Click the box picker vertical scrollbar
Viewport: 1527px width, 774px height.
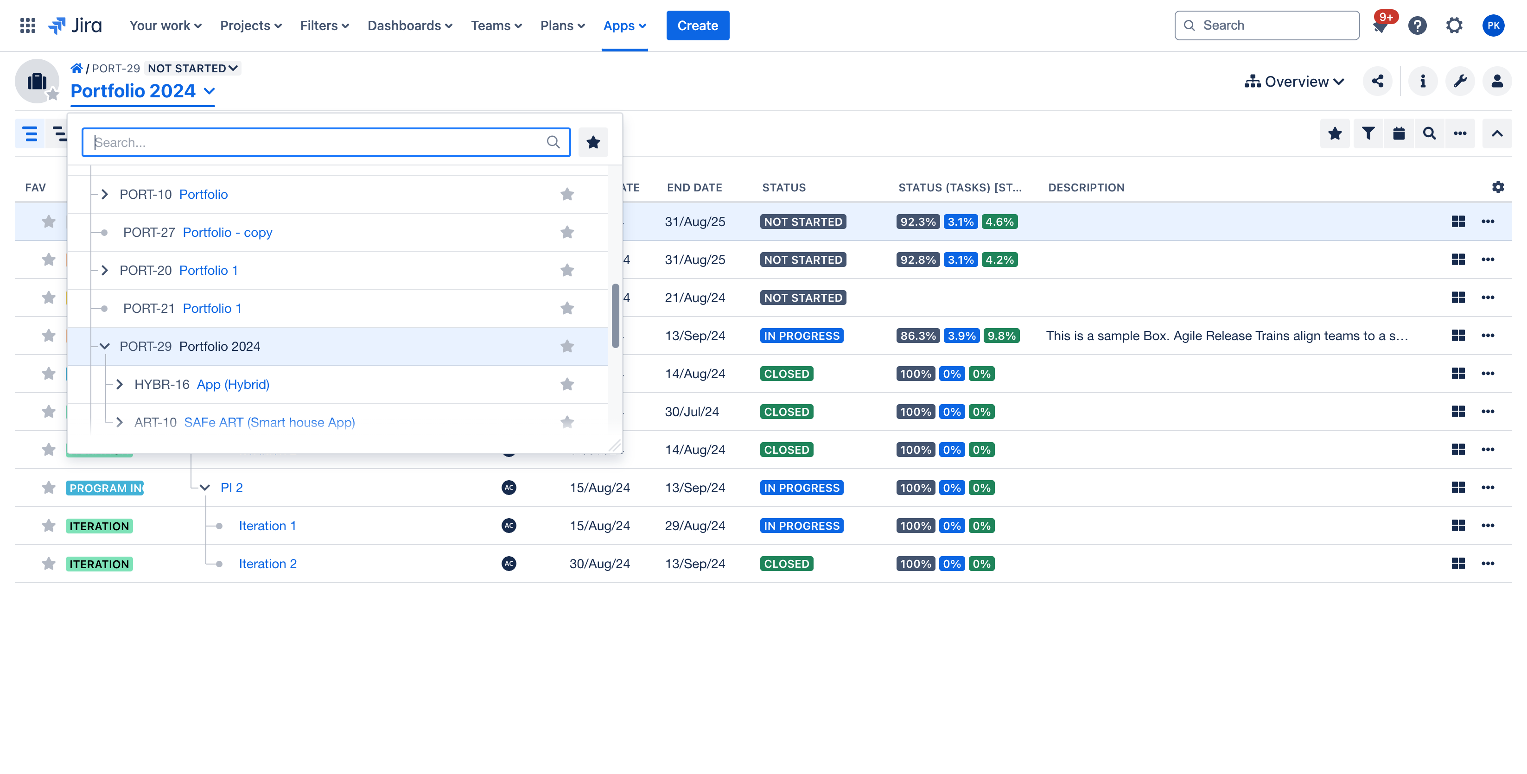pyautogui.click(x=615, y=316)
